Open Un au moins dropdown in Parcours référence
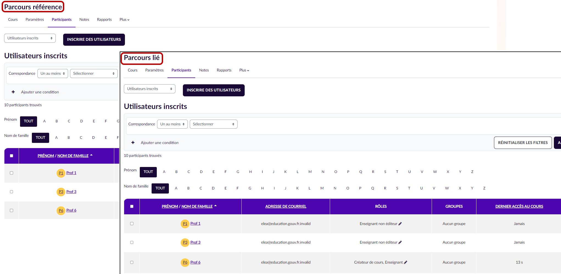The height and width of the screenshot is (274, 561). click(53, 73)
